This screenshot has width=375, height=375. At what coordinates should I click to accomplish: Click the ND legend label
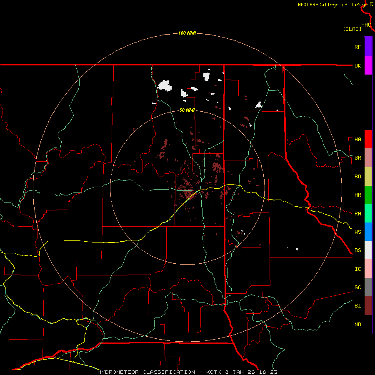(x=357, y=325)
